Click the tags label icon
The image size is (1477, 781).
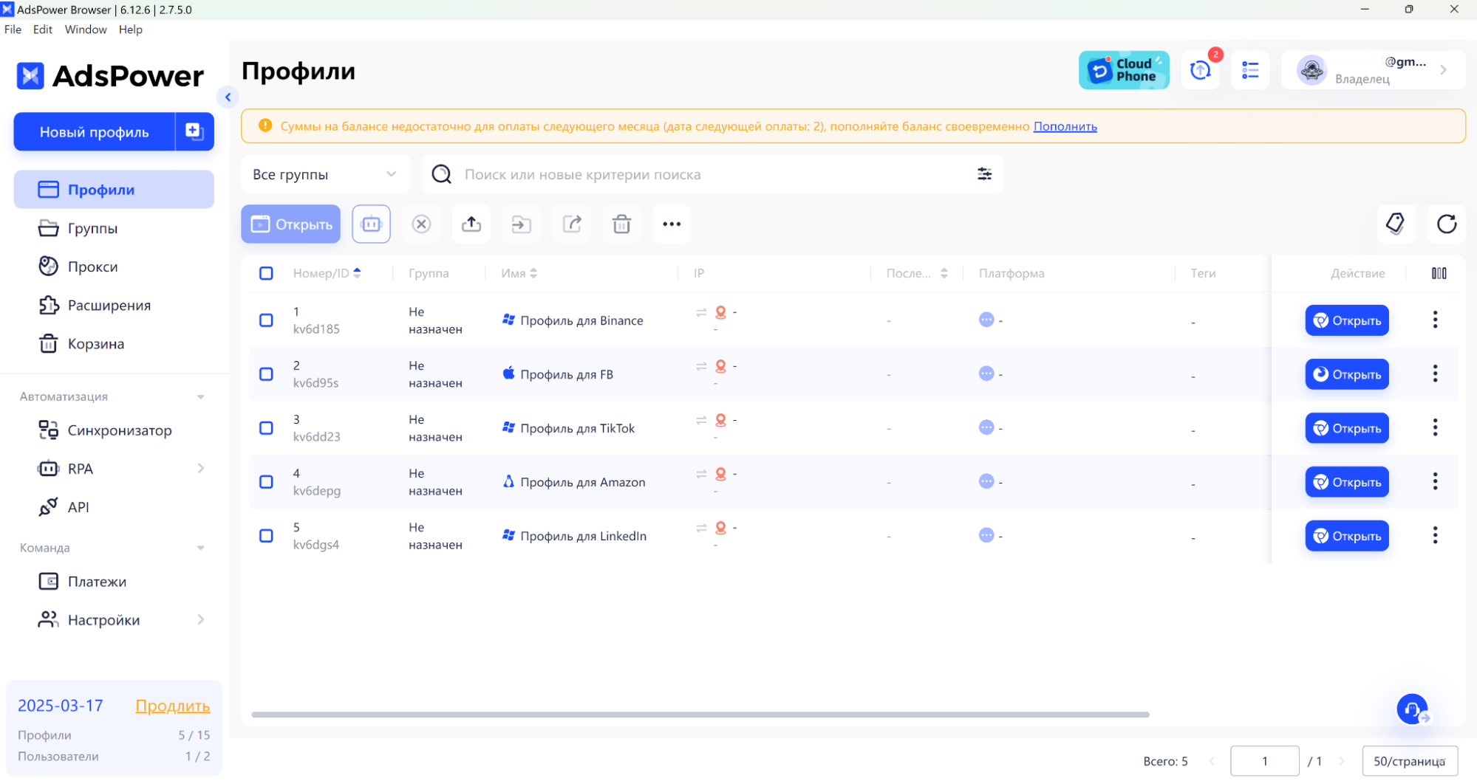coord(1396,224)
